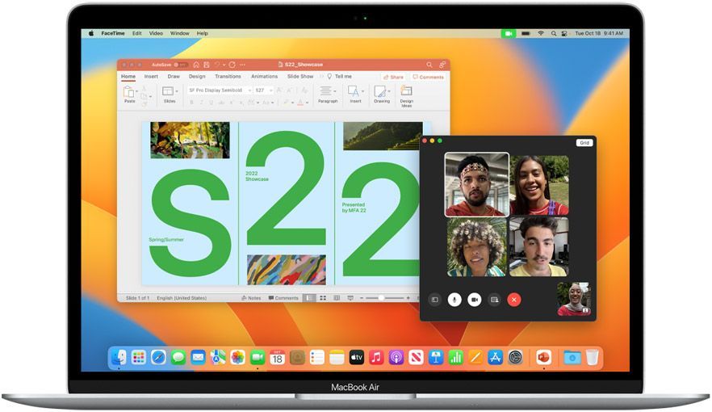Click the zoom in plus button
This screenshot has height=412, width=712.
coord(408,298)
